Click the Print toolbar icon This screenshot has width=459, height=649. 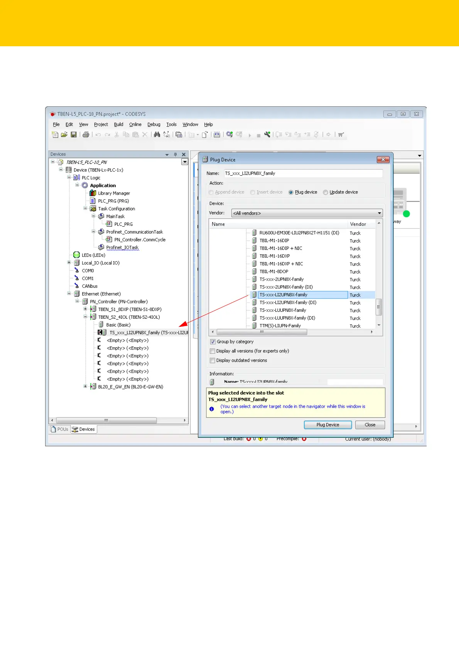coord(86,135)
